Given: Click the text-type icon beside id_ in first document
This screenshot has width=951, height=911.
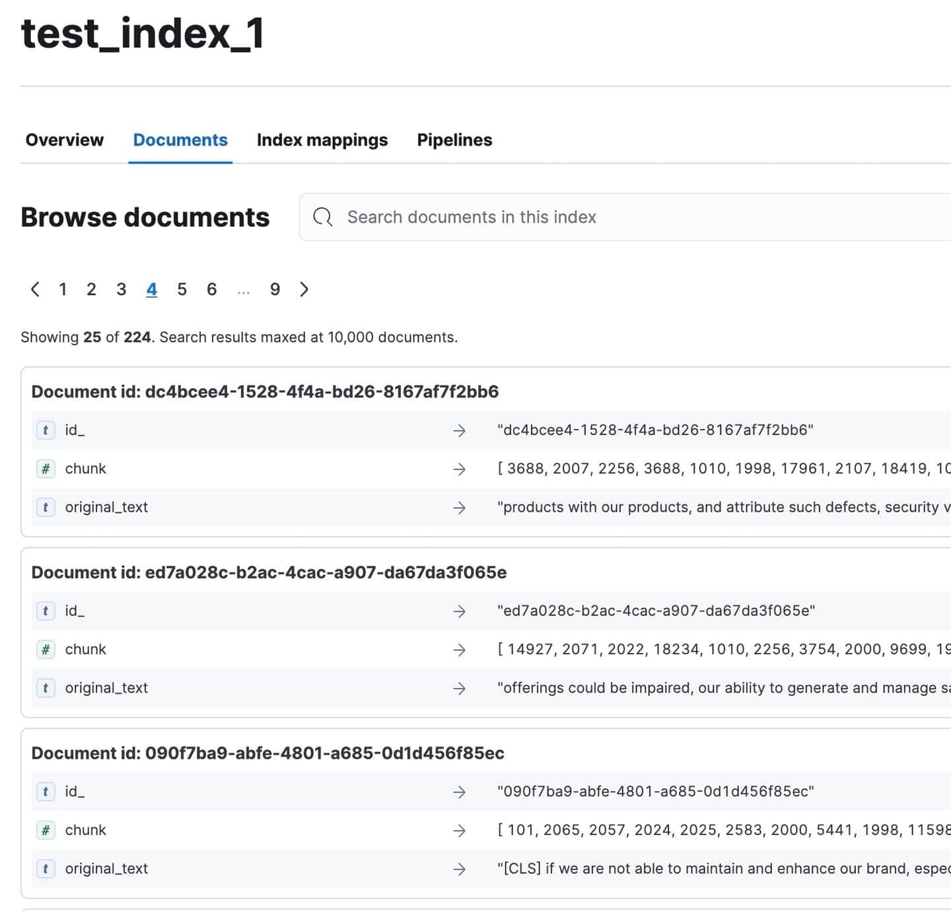Looking at the screenshot, I should coord(45,430).
